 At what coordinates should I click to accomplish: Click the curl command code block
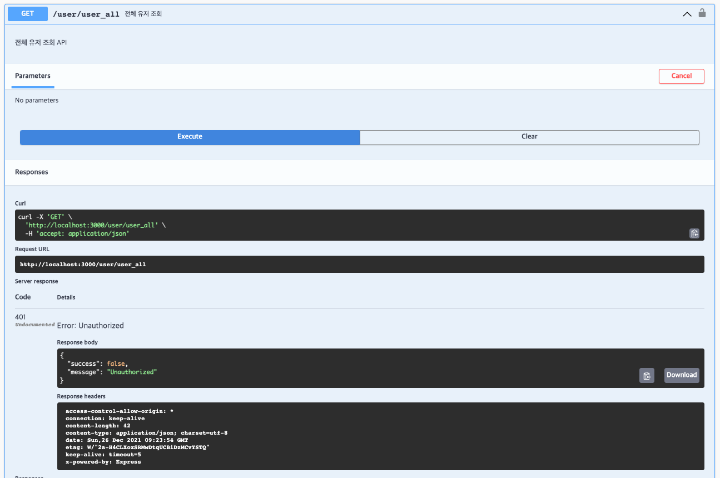360,225
